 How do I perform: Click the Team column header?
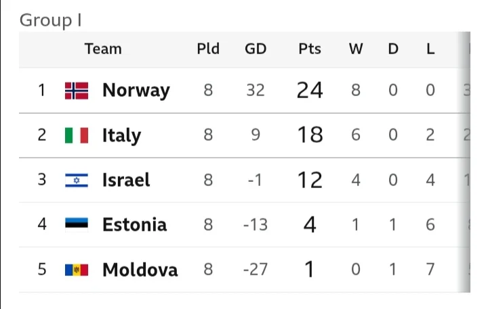(103, 49)
